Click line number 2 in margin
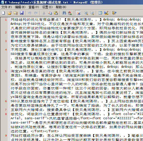The width and height of the screenshot is (143, 141). click(6, 33)
